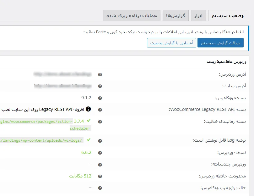Viewport: 254px width, 196px height.
Task: Click help icon for آدرس سایت
Action: (100, 86)
